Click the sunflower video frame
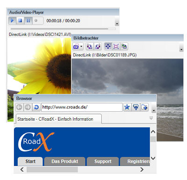 39,65
